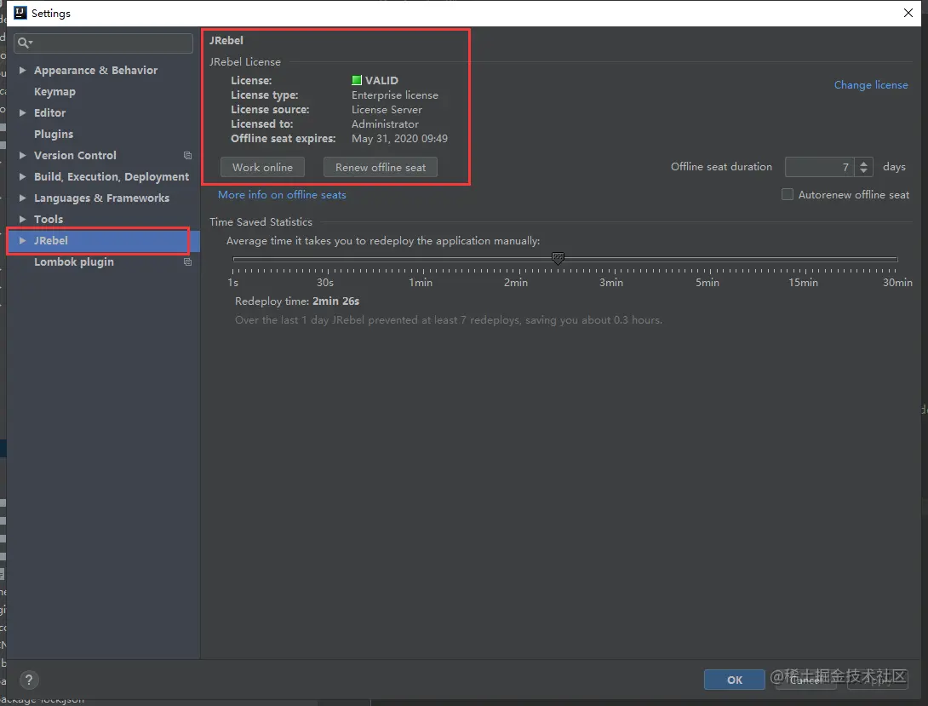Expand the Version Control node arrow
The height and width of the screenshot is (706, 928).
pos(22,155)
